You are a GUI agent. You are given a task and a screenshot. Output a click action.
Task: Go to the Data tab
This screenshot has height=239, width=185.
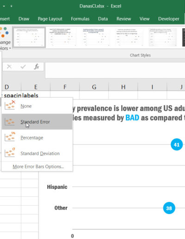pos(103,19)
